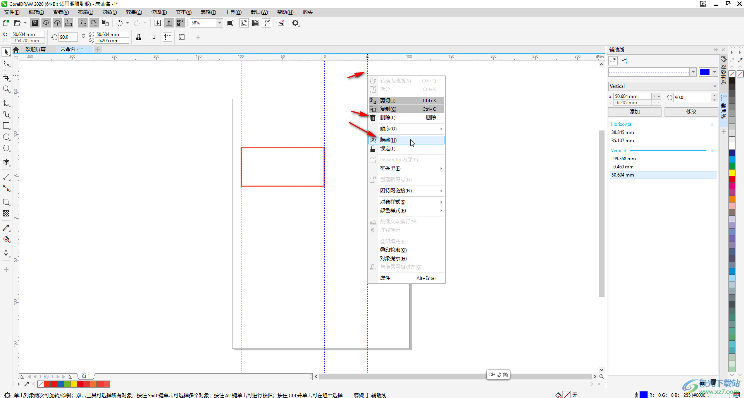Select the Shape edit tool

(6, 64)
